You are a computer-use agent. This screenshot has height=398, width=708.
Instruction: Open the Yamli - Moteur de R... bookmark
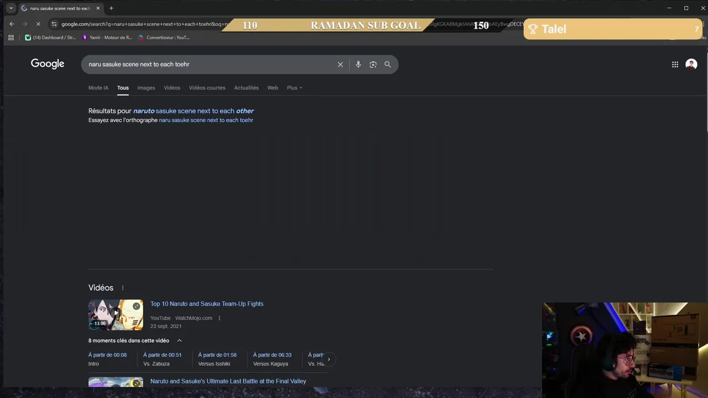coord(107,38)
